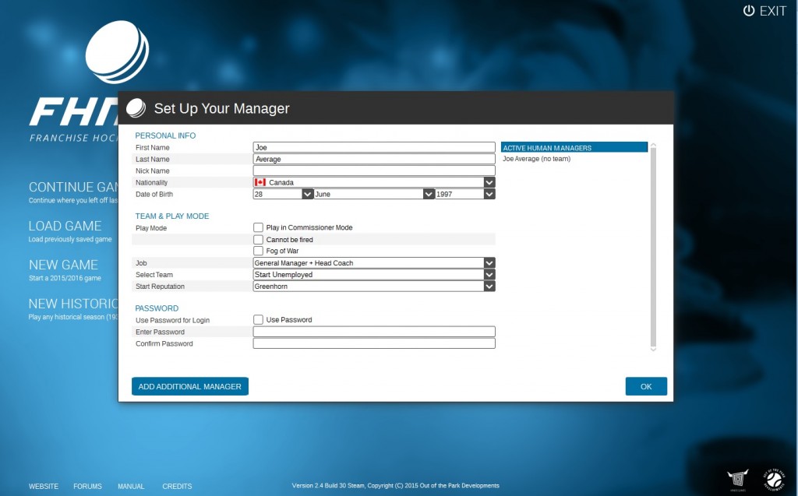Click the Enter Password field
The width and height of the screenshot is (798, 496).
[374, 332]
